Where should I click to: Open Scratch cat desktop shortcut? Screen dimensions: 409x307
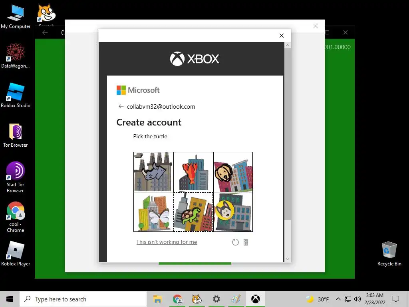[46, 14]
